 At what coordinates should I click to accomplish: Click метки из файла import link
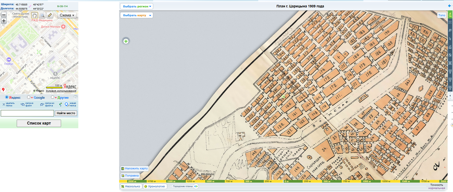(47, 104)
